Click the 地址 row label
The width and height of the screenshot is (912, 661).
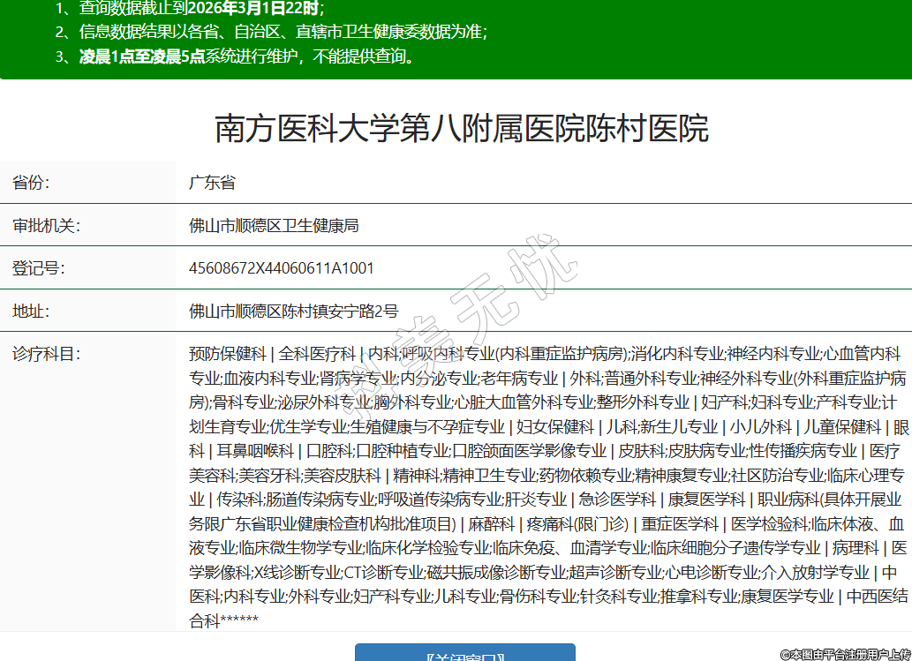pyautogui.click(x=31, y=311)
